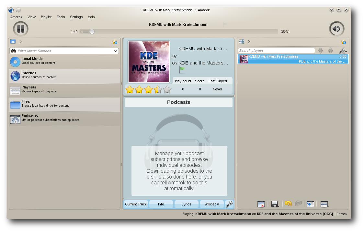
Task: Pause the playing podcast track
Action: (x=21, y=29)
